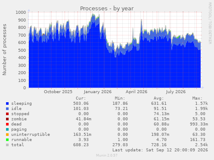
Task: Click dead average value 60.88u
Action: coord(161,124)
